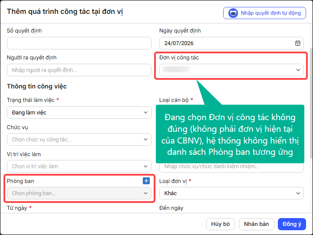Screen dimensions: 313x235
Task: Click the chức vụ/chức danh kiêm nhiệm input
Action: [x=231, y=167]
